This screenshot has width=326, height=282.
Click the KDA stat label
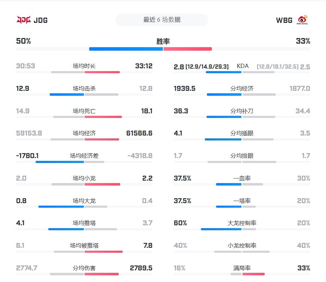(242, 66)
